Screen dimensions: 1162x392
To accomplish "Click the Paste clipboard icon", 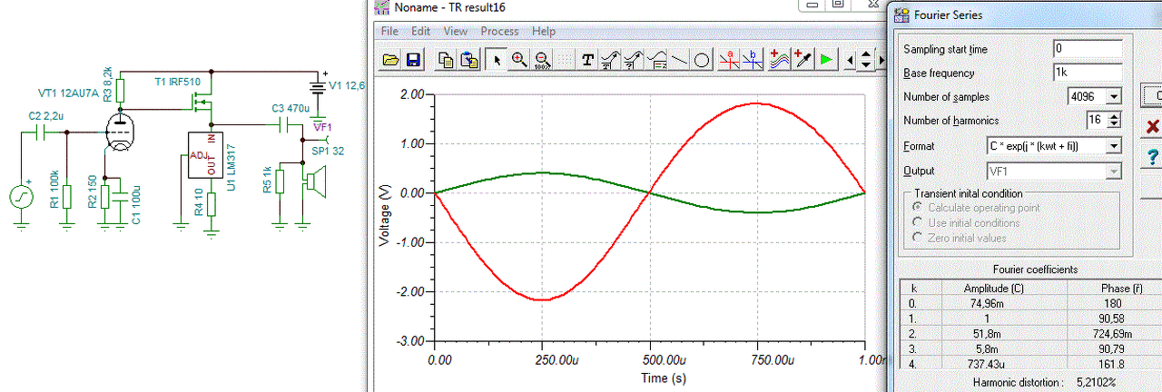I will pyautogui.click(x=468, y=60).
